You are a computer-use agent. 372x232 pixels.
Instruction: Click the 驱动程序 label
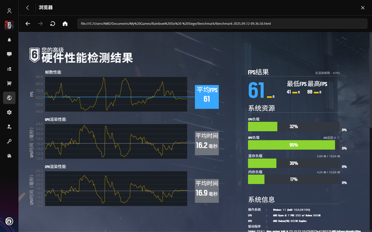[x=255, y=227]
